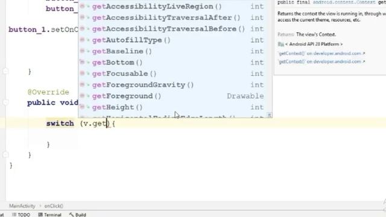Click Android platform icon in documentation

(x=281, y=44)
